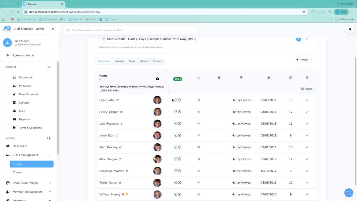The image size is (357, 201).
Task: Switch to the Awards tab
Action: coord(119,61)
